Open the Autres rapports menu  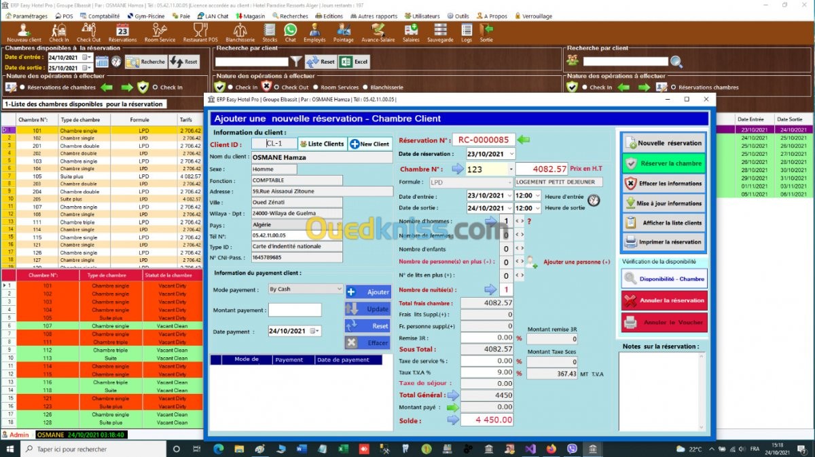[x=373, y=16]
